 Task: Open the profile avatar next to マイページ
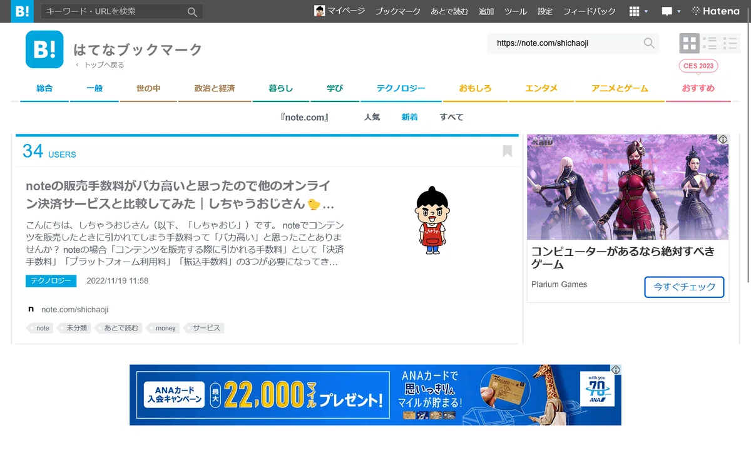pos(319,11)
